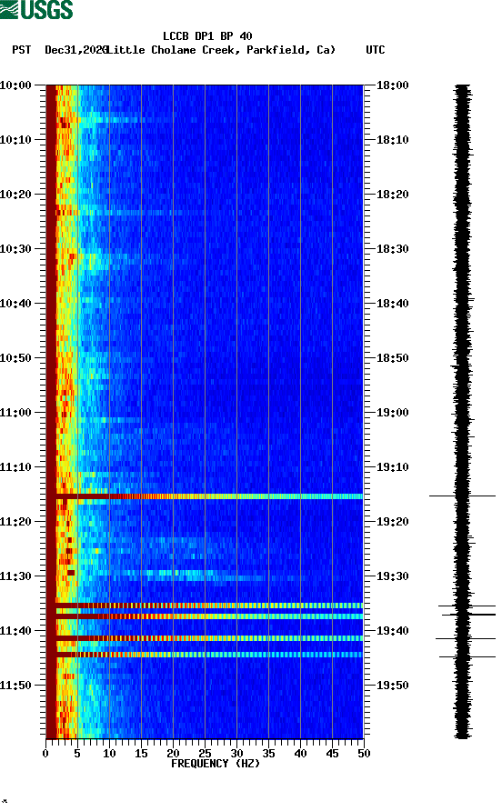This screenshot has width=502, height=811.
Task: Click the 10:40 PST time label
Action: pos(15,304)
